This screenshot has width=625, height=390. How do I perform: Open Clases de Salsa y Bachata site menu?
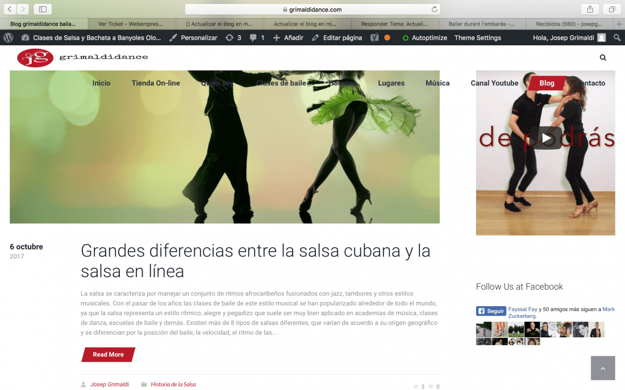pyautogui.click(x=91, y=38)
